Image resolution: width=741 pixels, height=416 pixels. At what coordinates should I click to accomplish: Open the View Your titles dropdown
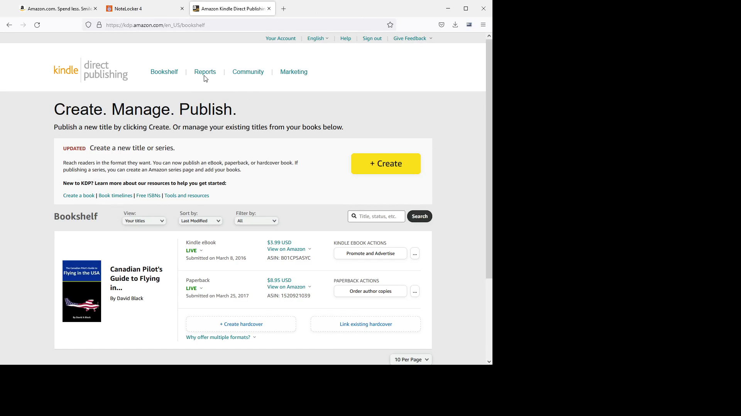(x=144, y=221)
